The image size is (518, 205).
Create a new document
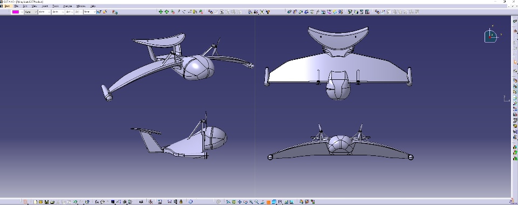[36, 202]
